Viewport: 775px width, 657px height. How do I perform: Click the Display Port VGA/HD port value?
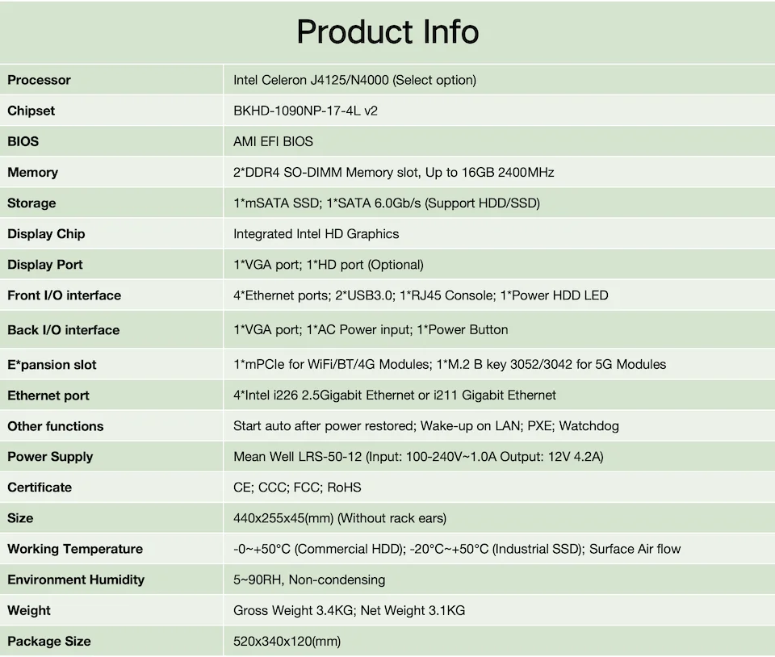pos(328,264)
